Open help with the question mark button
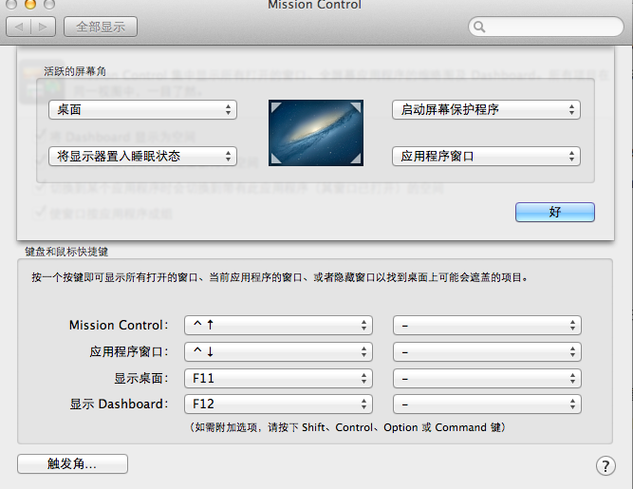Screen dimensions: 633x489 [605, 465]
